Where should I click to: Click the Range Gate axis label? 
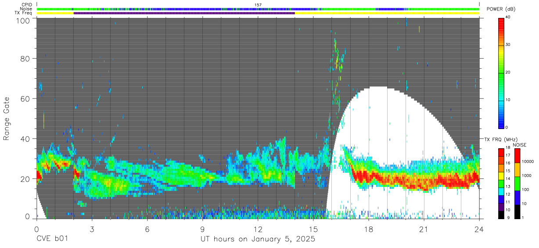pyautogui.click(x=7, y=119)
